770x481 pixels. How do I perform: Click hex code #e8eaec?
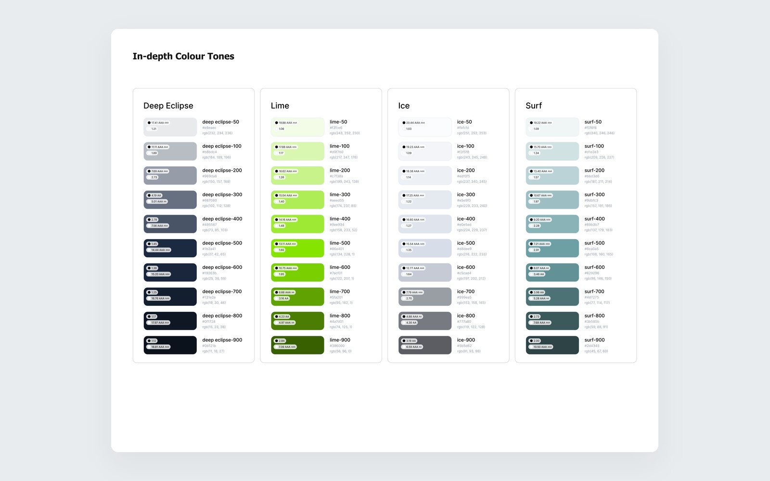pyautogui.click(x=209, y=128)
